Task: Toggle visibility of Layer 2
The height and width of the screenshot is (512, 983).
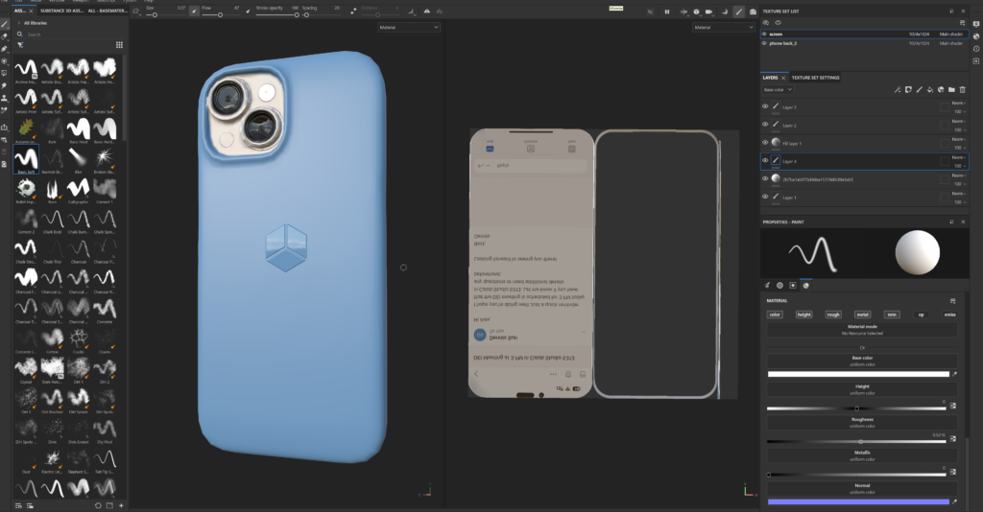Action: pyautogui.click(x=765, y=124)
